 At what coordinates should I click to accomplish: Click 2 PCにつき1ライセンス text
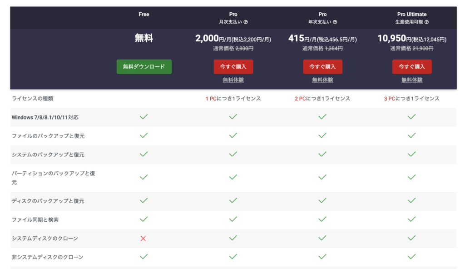pyautogui.click(x=322, y=99)
